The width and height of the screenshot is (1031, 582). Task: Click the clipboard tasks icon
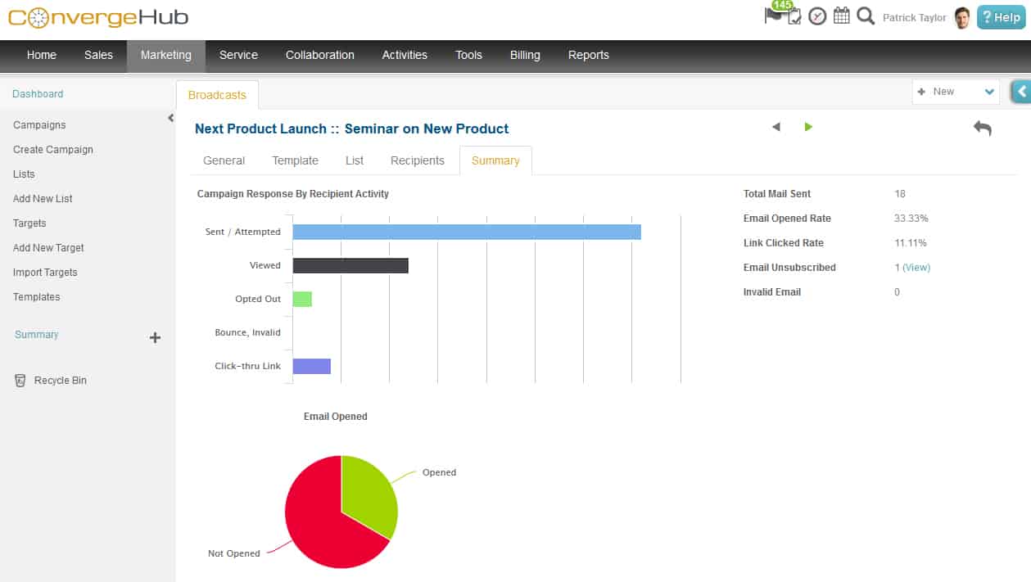(794, 17)
